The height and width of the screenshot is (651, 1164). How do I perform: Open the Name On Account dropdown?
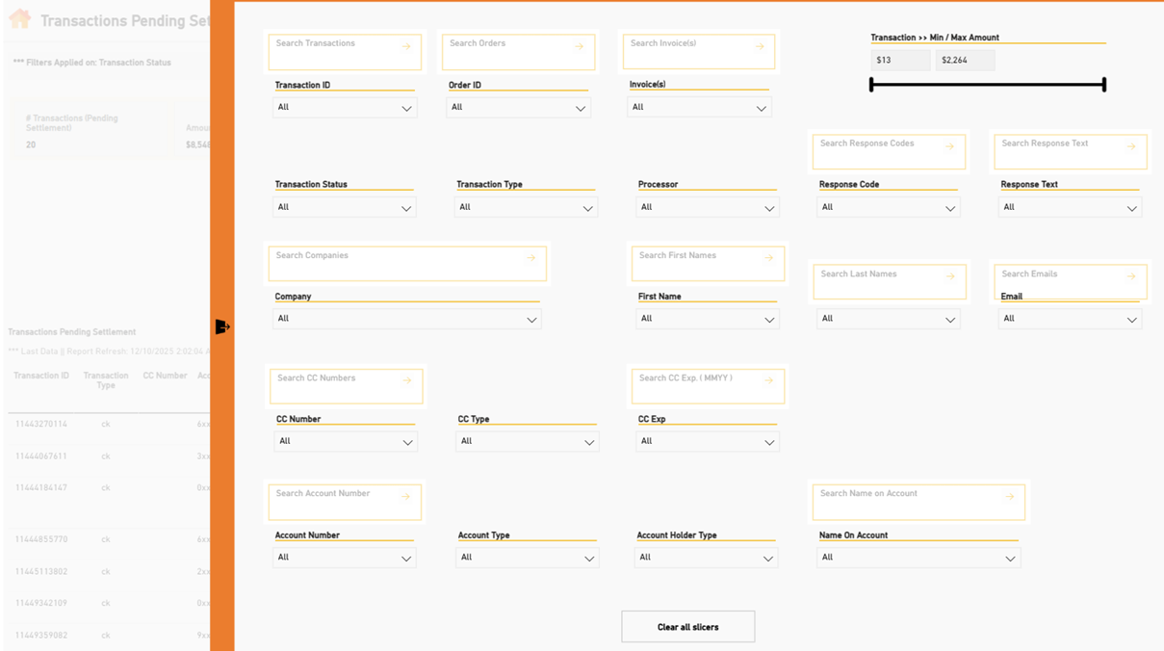918,558
